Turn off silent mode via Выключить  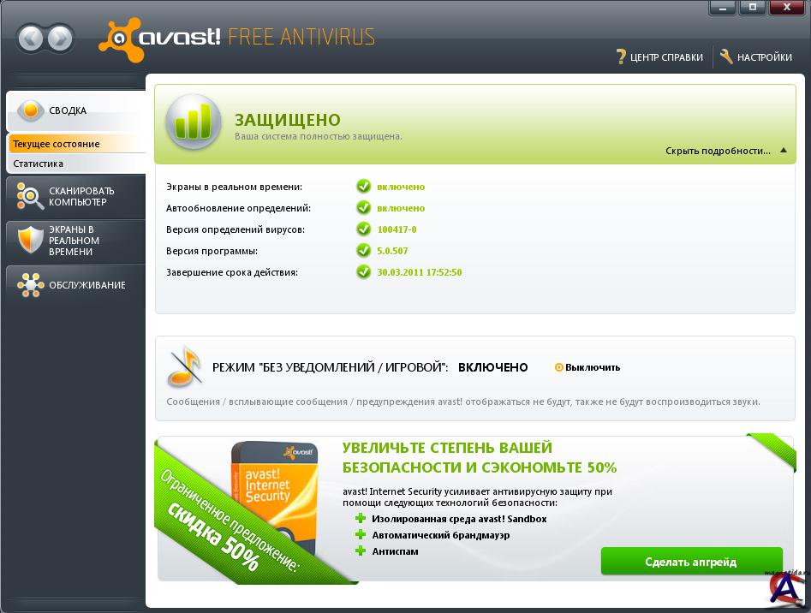(x=587, y=367)
